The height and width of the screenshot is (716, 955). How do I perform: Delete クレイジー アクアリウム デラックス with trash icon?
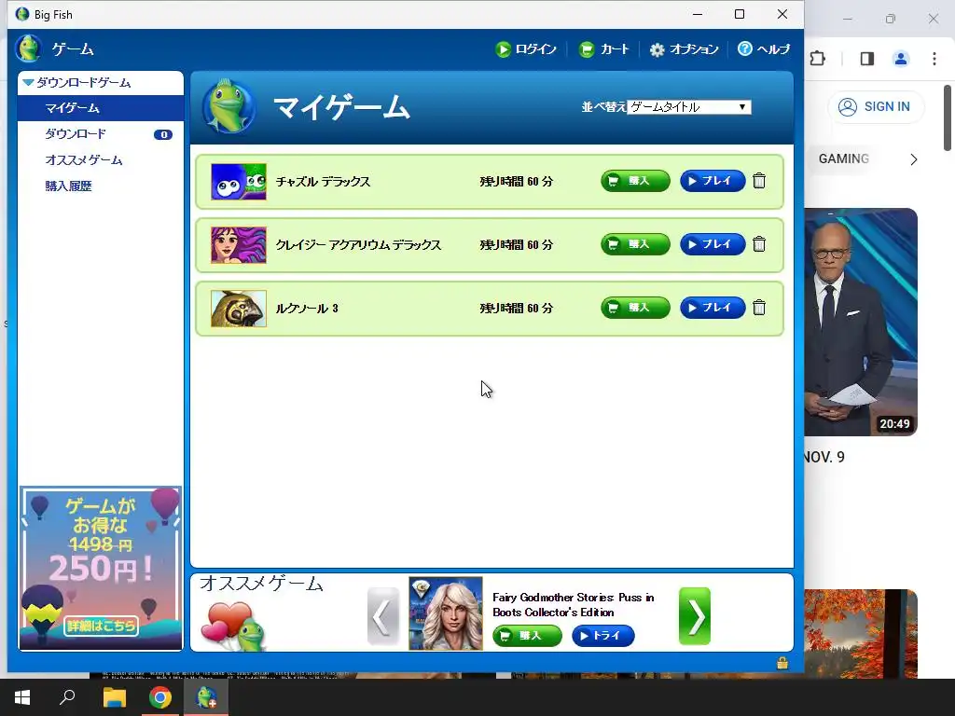tap(759, 244)
